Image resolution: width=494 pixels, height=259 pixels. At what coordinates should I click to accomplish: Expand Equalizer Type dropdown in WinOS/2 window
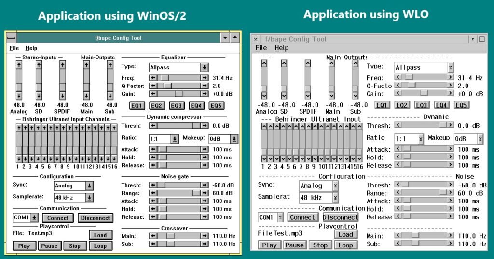(205, 68)
